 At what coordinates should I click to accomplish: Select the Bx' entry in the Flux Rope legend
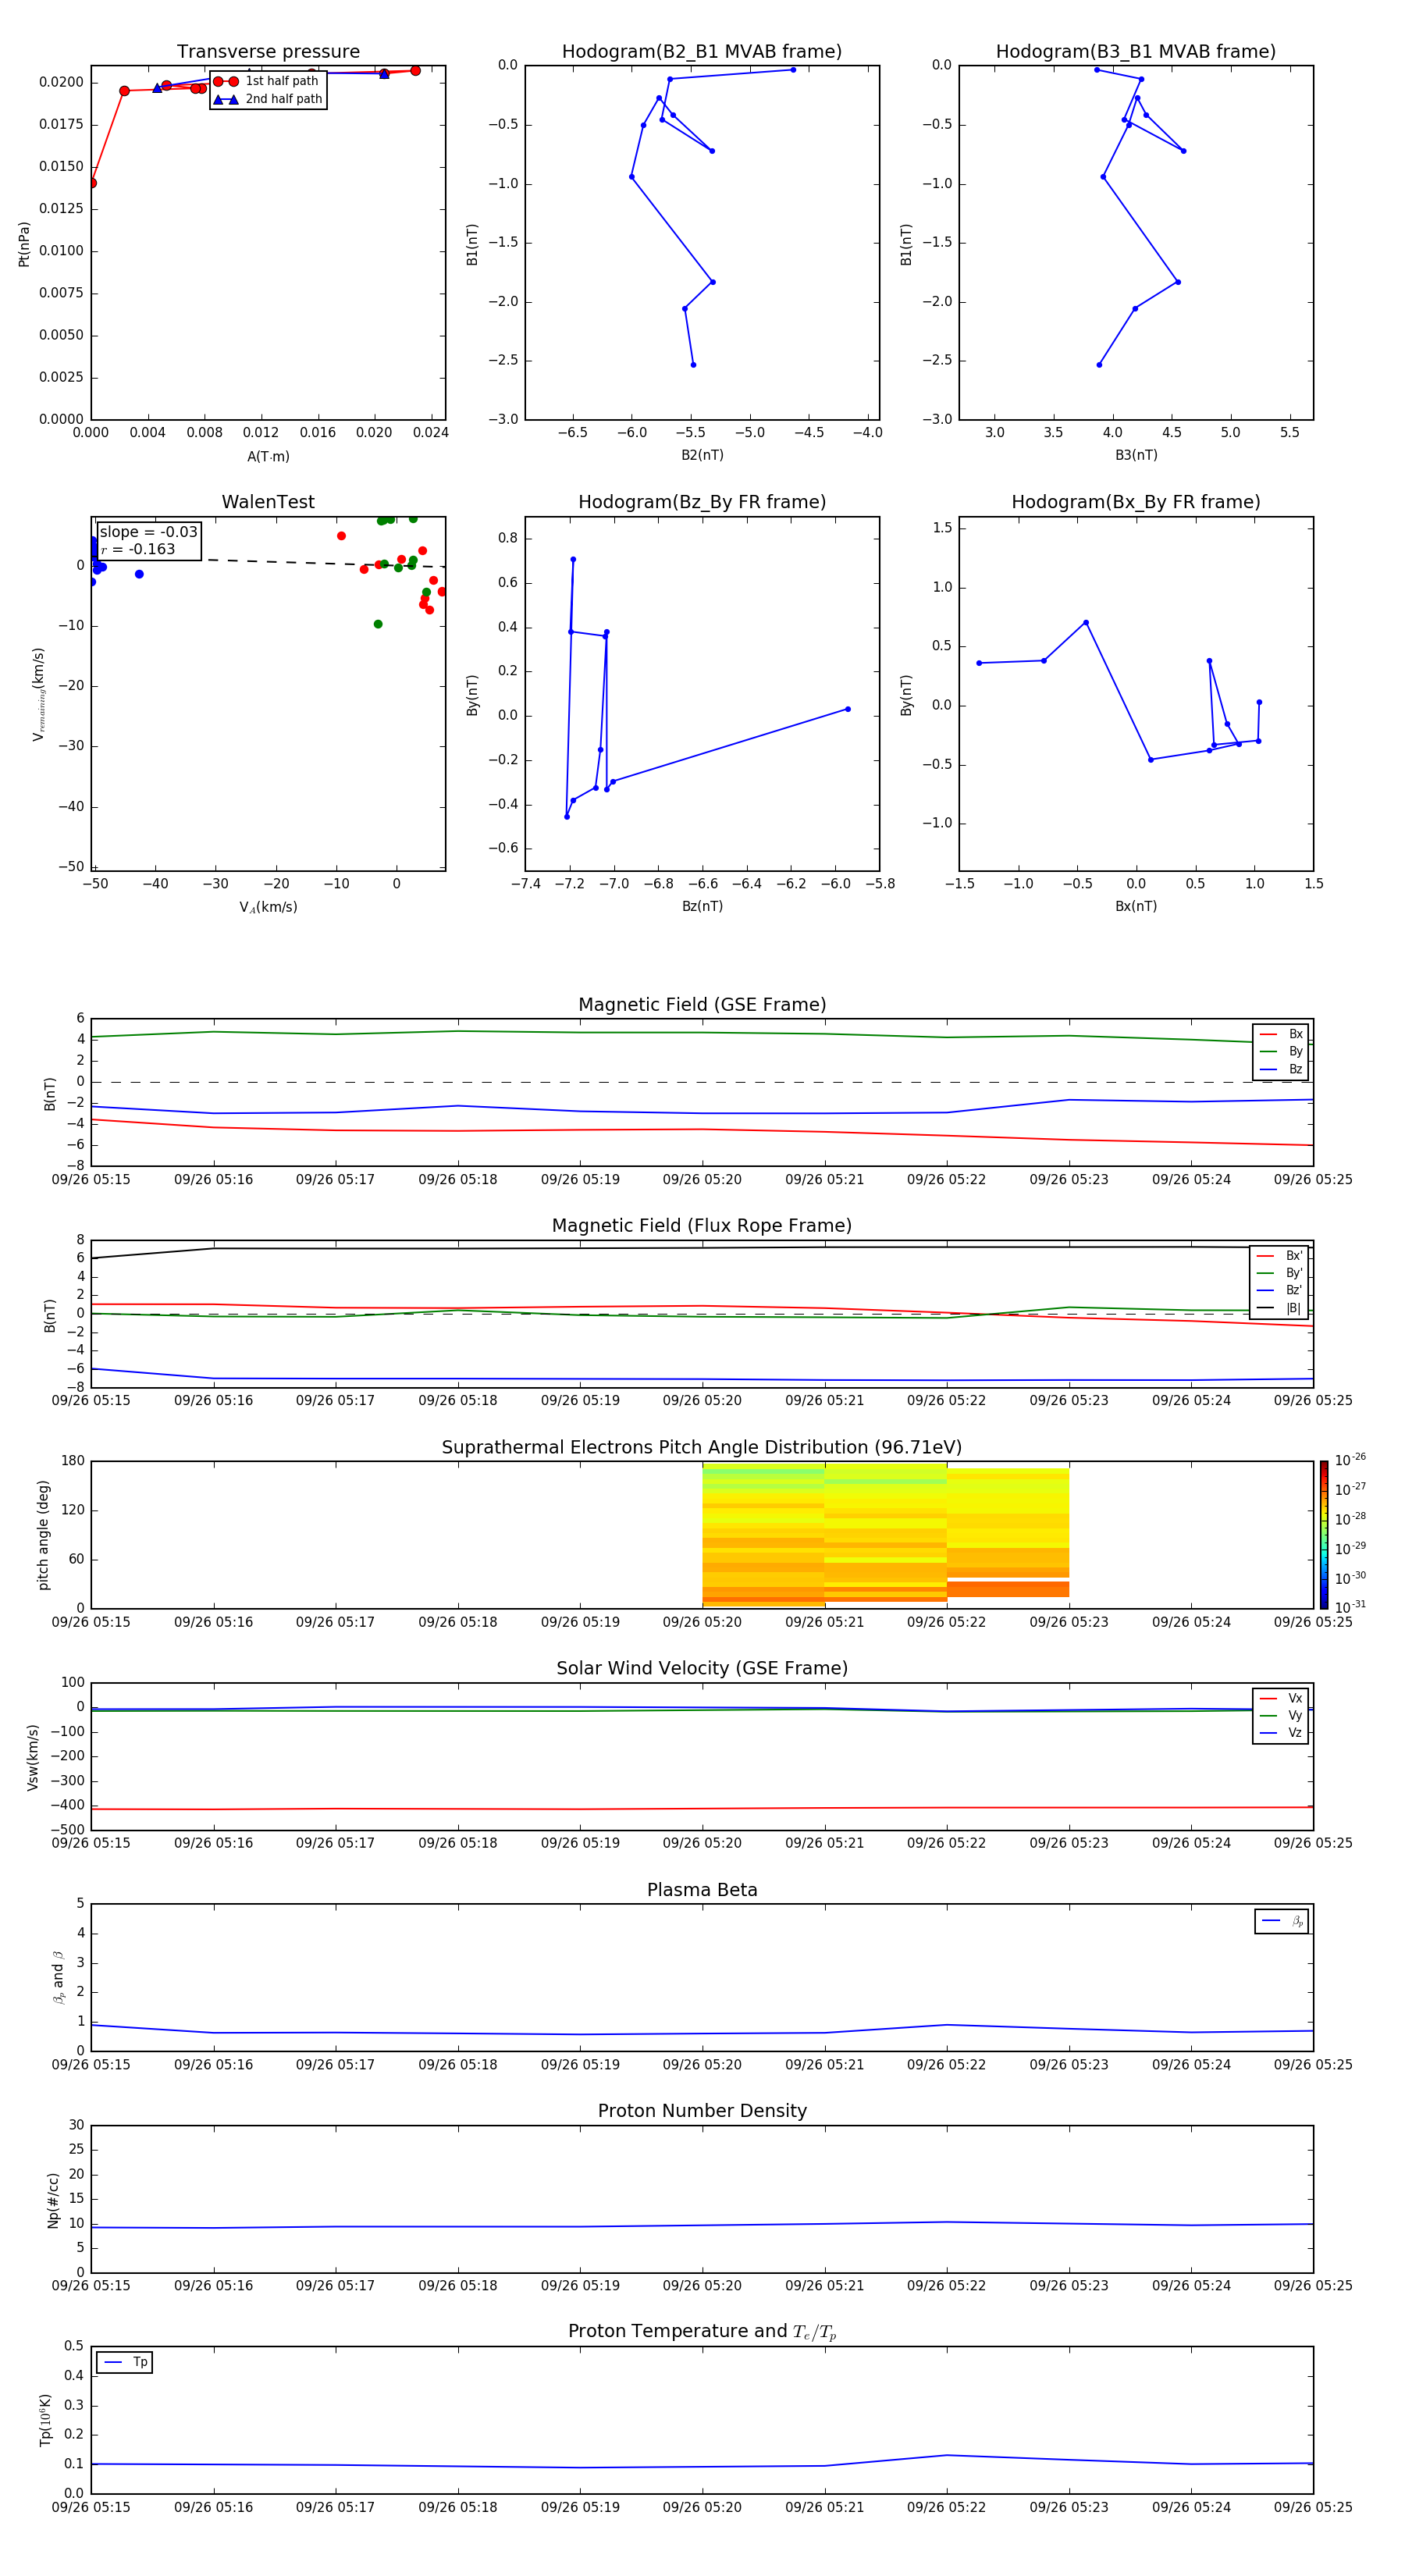coord(1279,1256)
